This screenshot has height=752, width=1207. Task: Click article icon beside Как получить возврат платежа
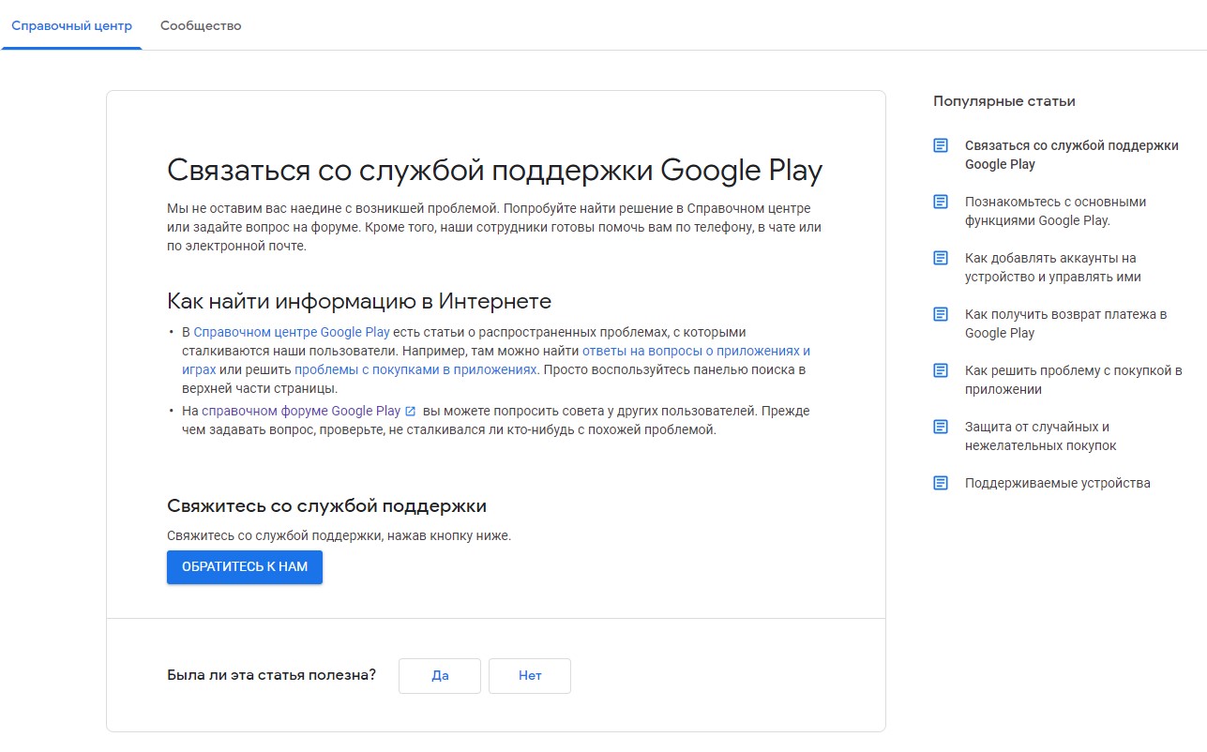941,314
